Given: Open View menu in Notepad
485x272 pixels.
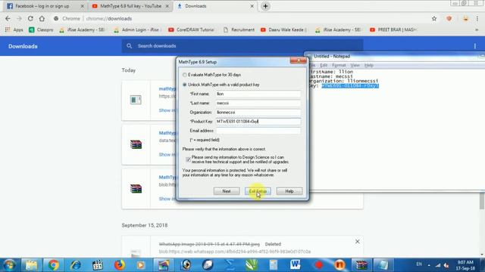Looking at the screenshot, I should coord(355,66).
